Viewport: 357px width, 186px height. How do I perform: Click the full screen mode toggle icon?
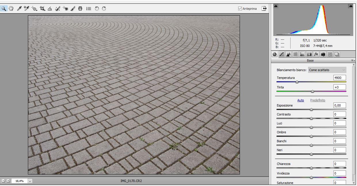264,9
